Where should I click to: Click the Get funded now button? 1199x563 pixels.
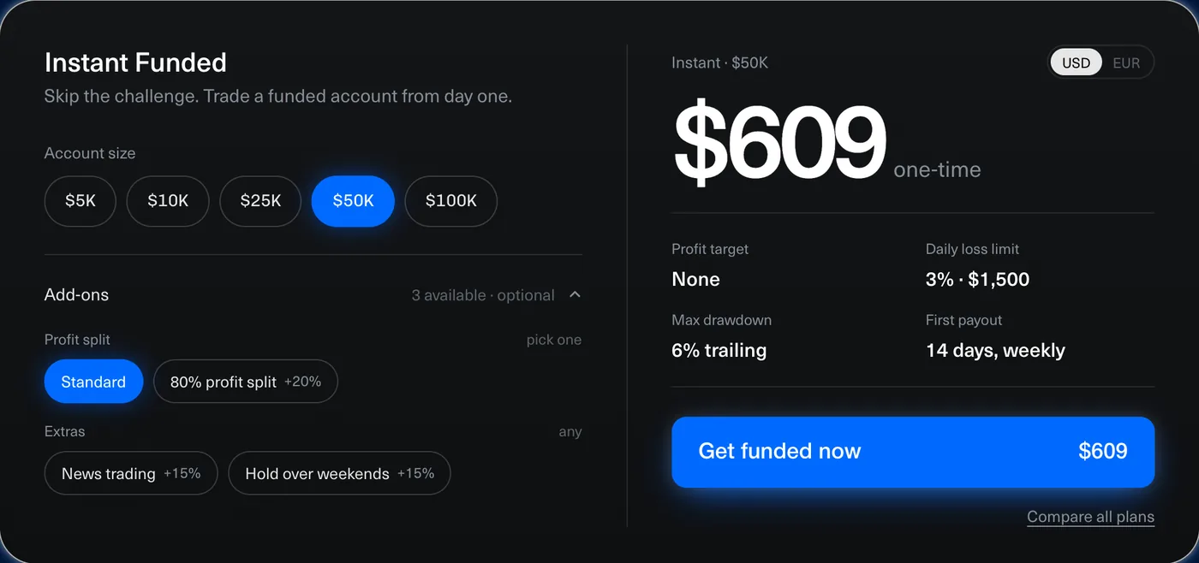(913, 452)
